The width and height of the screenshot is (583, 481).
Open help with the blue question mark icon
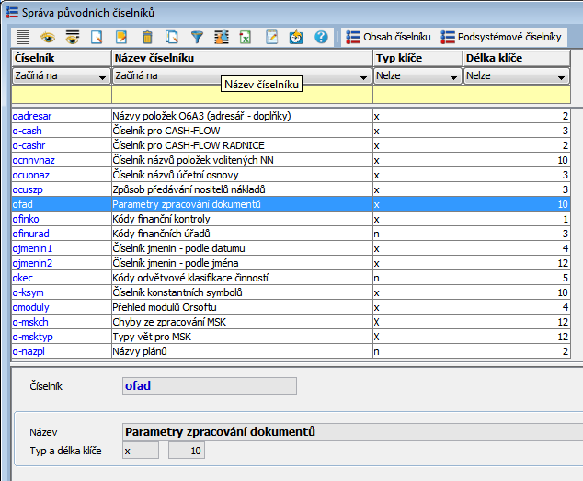[321, 38]
